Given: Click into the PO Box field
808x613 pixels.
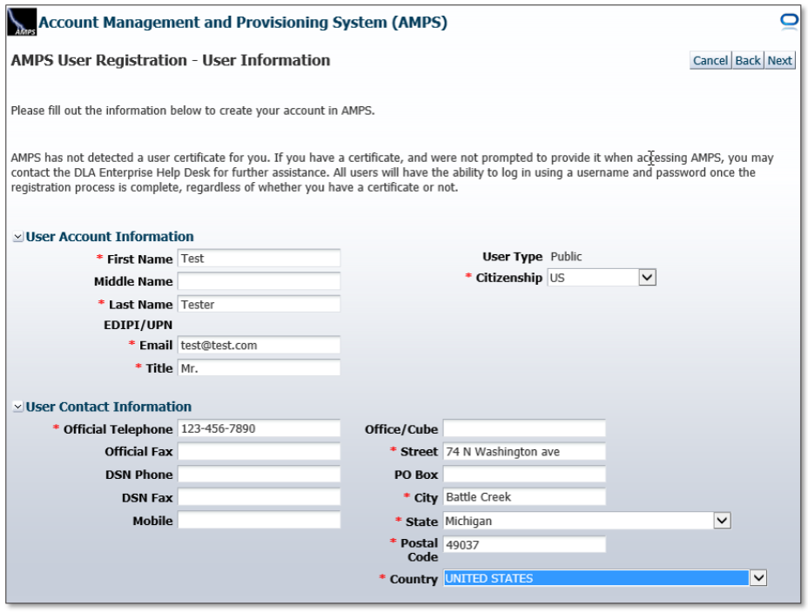Looking at the screenshot, I should 524,474.
